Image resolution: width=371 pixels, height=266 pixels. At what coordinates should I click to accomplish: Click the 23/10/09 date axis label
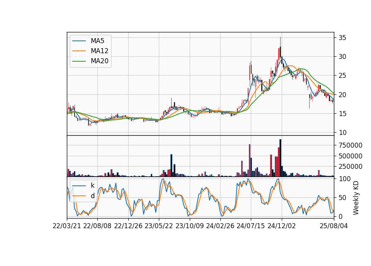189,226
